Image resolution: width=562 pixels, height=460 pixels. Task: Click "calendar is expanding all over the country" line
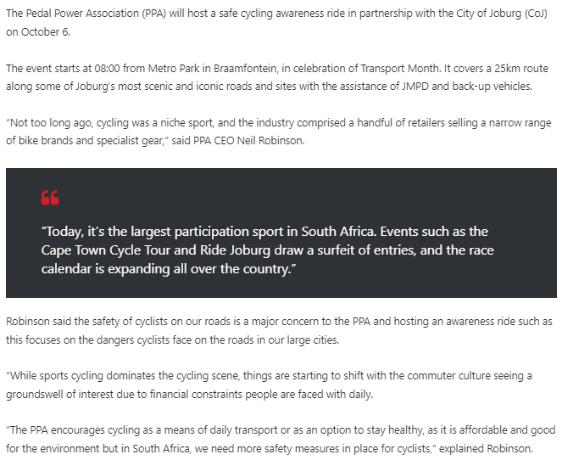tap(169, 269)
